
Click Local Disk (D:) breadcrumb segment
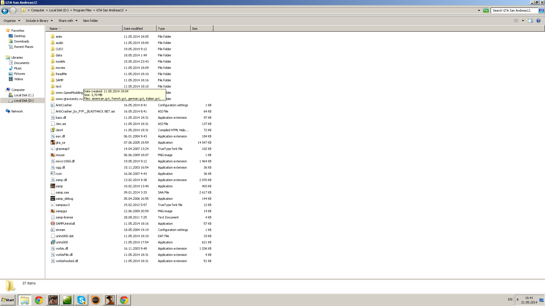59,10
